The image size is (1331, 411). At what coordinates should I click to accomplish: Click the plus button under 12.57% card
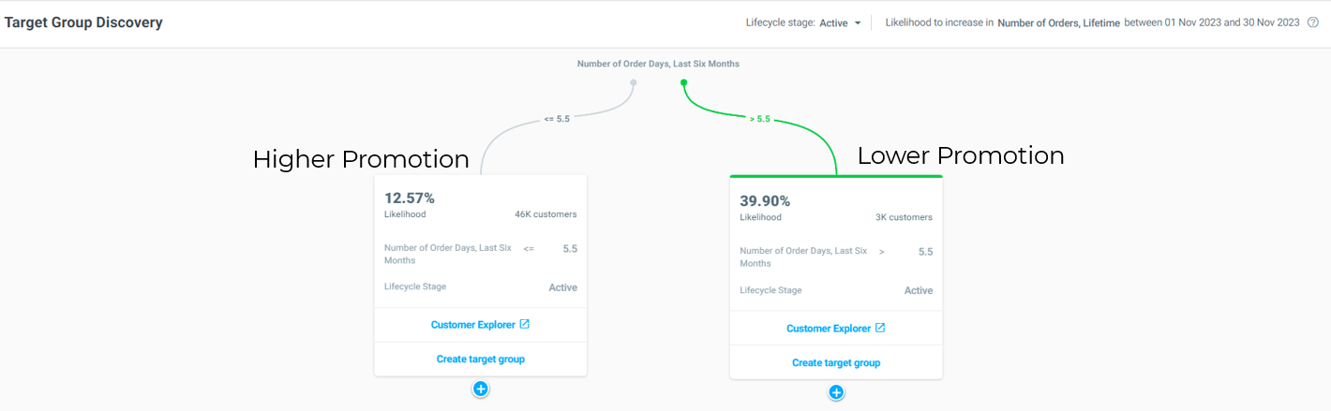[x=481, y=389]
